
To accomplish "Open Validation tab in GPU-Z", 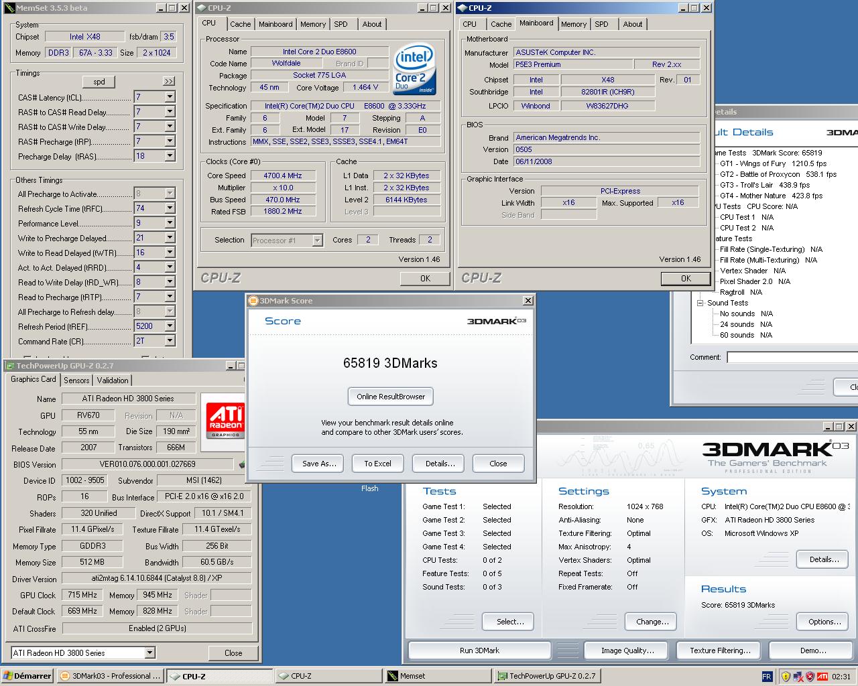I will [113, 380].
